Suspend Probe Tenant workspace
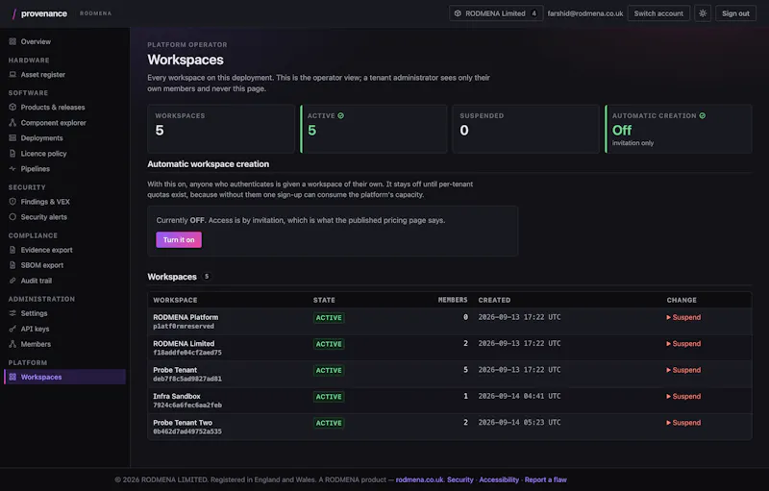 point(683,370)
